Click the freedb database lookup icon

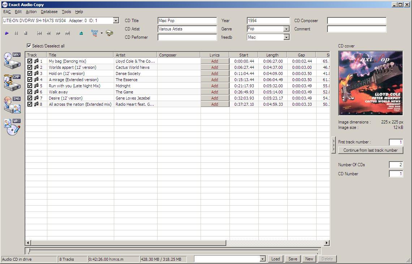(x=95, y=33)
